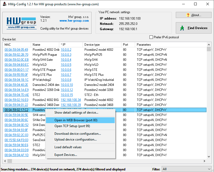The width and height of the screenshot is (214, 172).
Task: Click MAC 00:0A:59:04:AF:1D link
Action: point(16,155)
